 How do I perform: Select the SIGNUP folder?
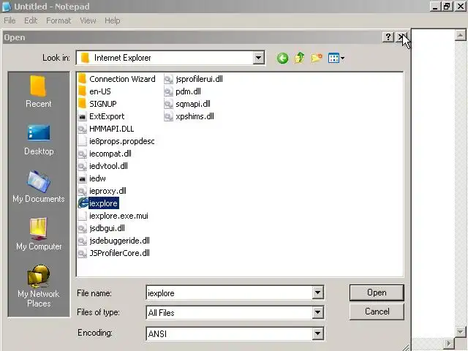coord(97,104)
